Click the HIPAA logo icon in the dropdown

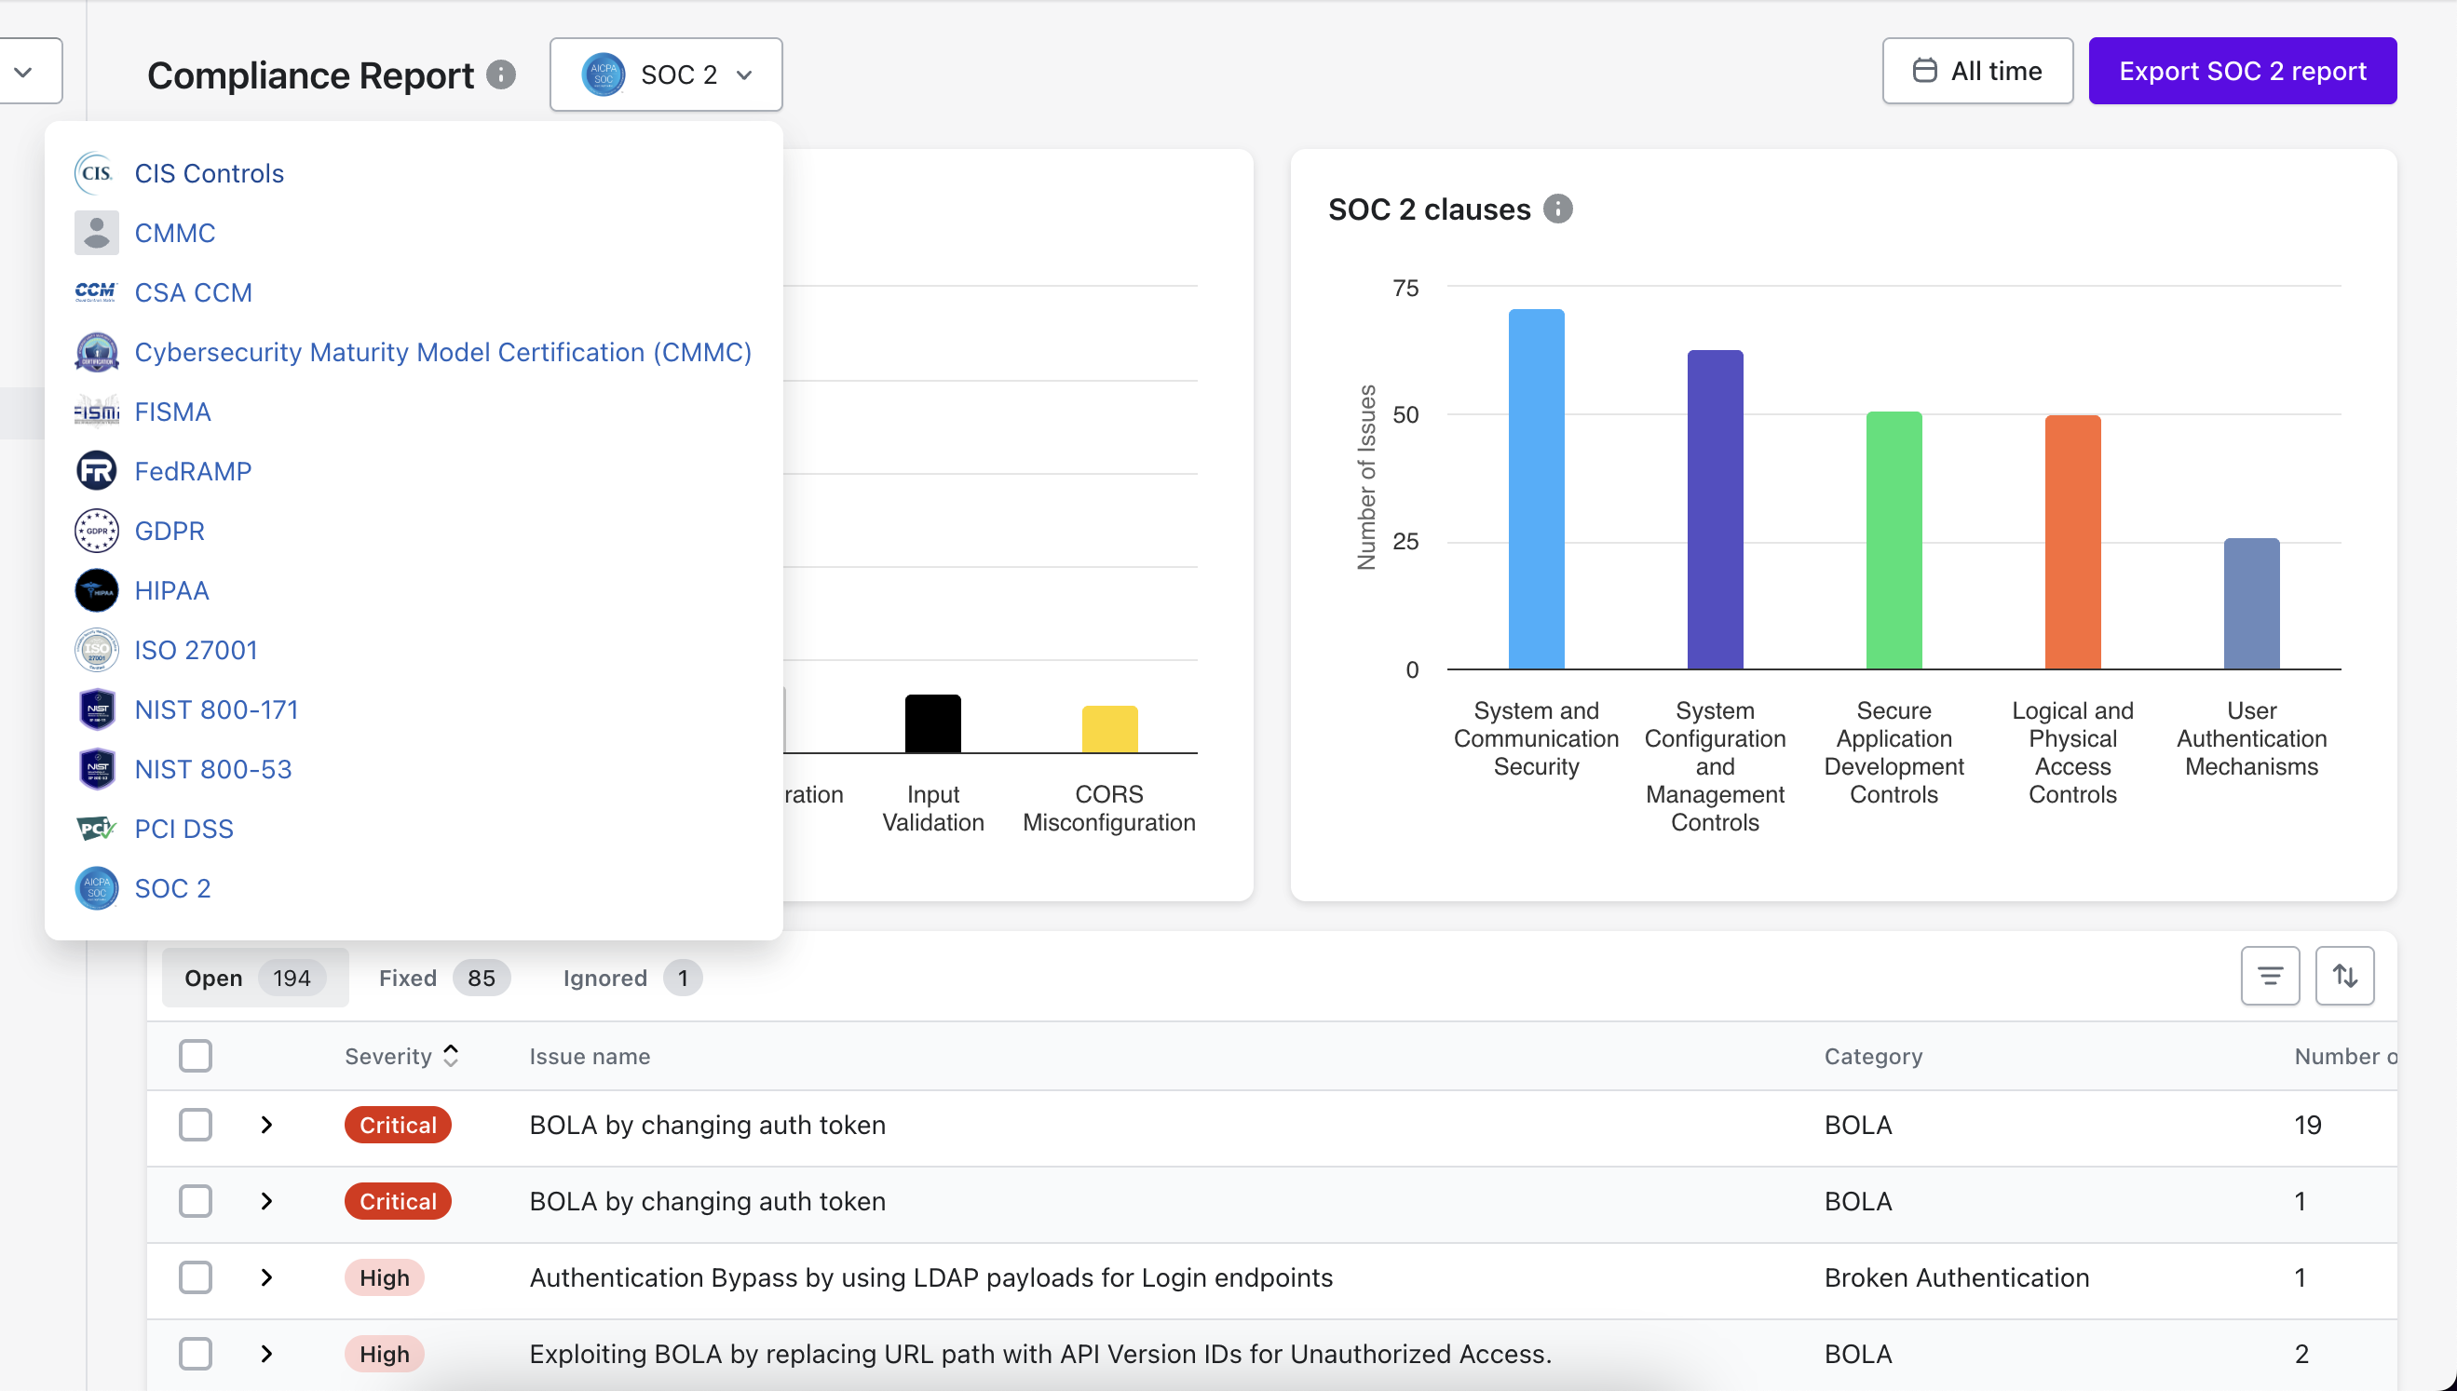pos(97,590)
